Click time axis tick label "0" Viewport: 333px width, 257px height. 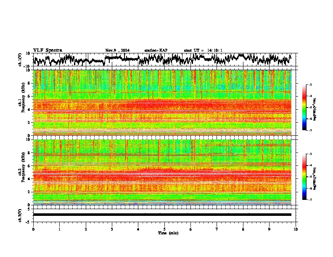point(33,229)
